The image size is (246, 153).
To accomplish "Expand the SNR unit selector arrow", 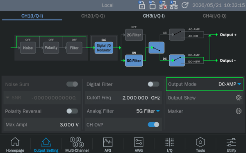I will point(7,97).
